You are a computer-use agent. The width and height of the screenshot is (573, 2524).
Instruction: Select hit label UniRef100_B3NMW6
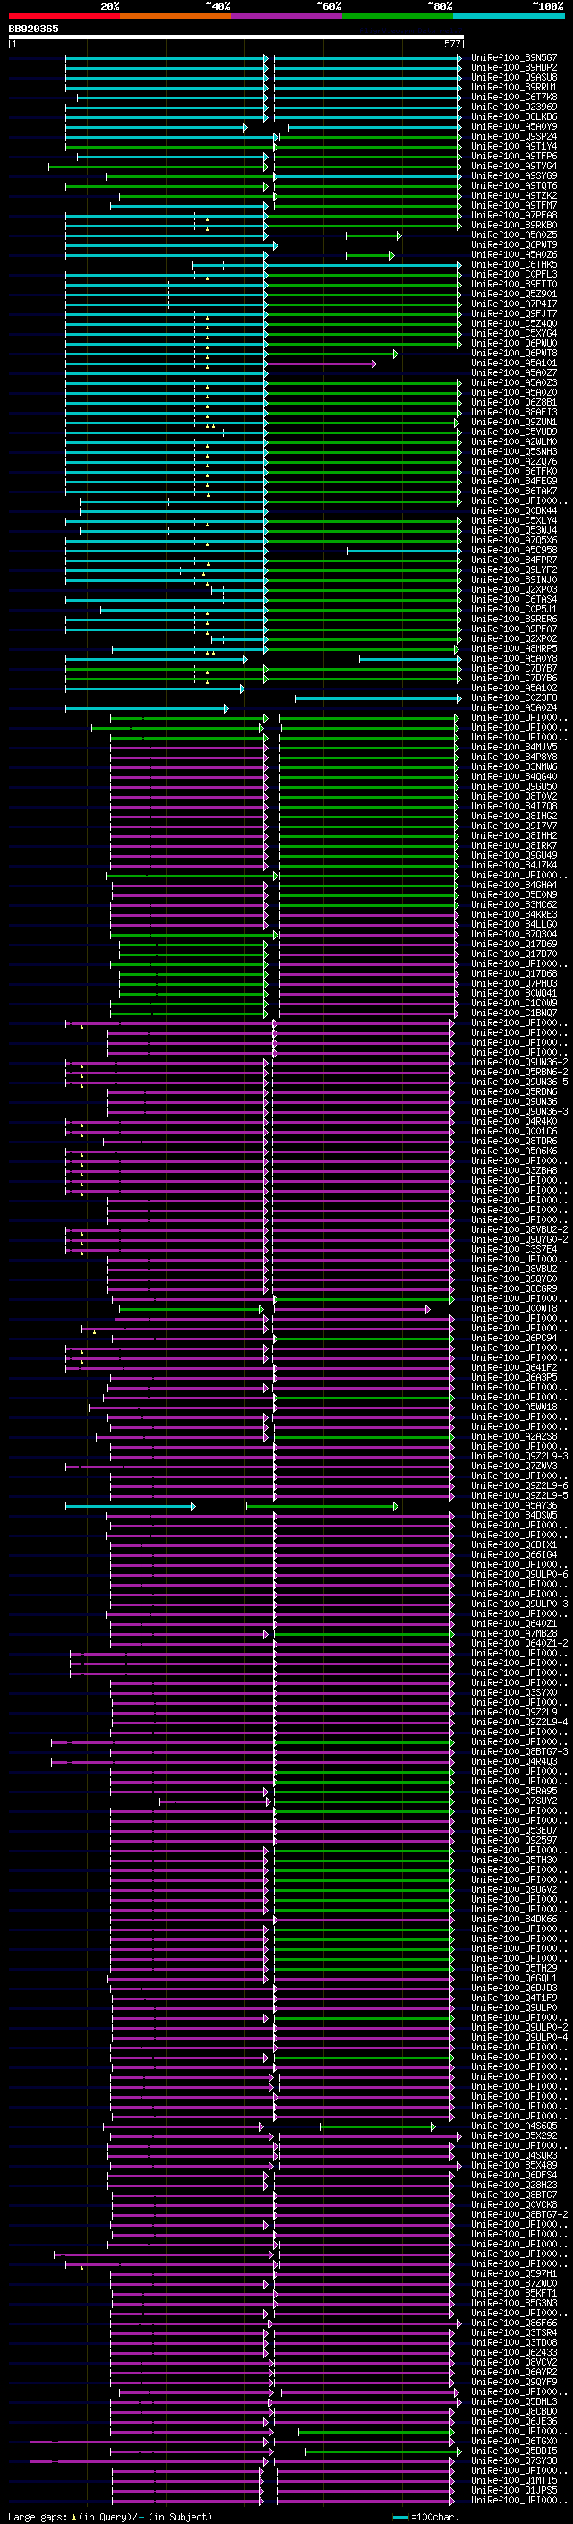click(514, 766)
